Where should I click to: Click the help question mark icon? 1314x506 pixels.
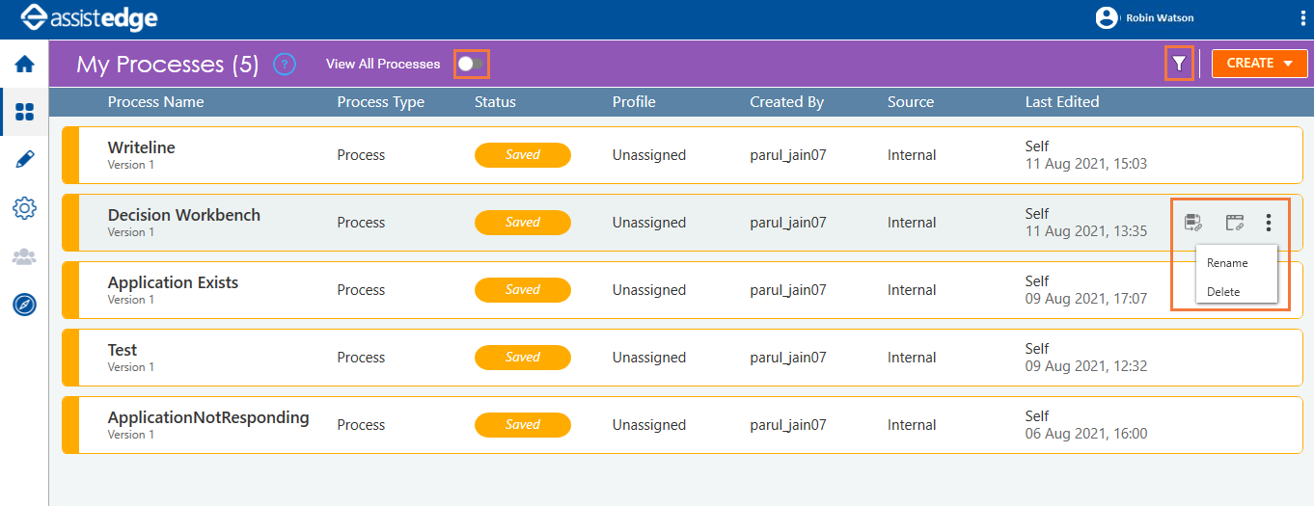284,65
